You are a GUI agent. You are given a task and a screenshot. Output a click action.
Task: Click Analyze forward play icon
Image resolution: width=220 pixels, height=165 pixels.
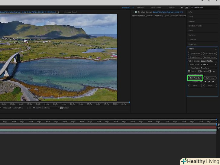click(209, 82)
